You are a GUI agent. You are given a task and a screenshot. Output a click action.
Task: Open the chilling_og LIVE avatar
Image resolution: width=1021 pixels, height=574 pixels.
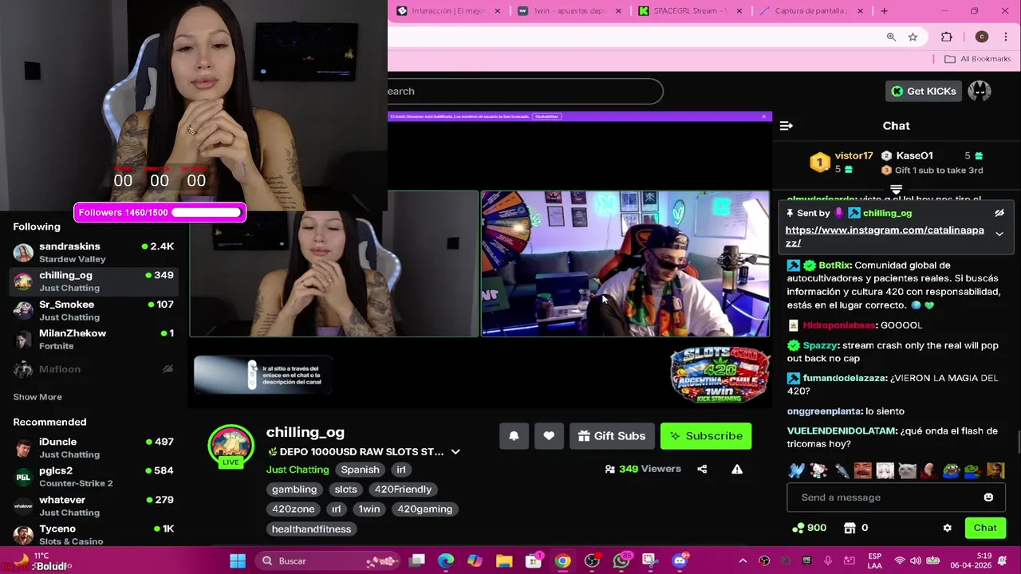coord(231,446)
